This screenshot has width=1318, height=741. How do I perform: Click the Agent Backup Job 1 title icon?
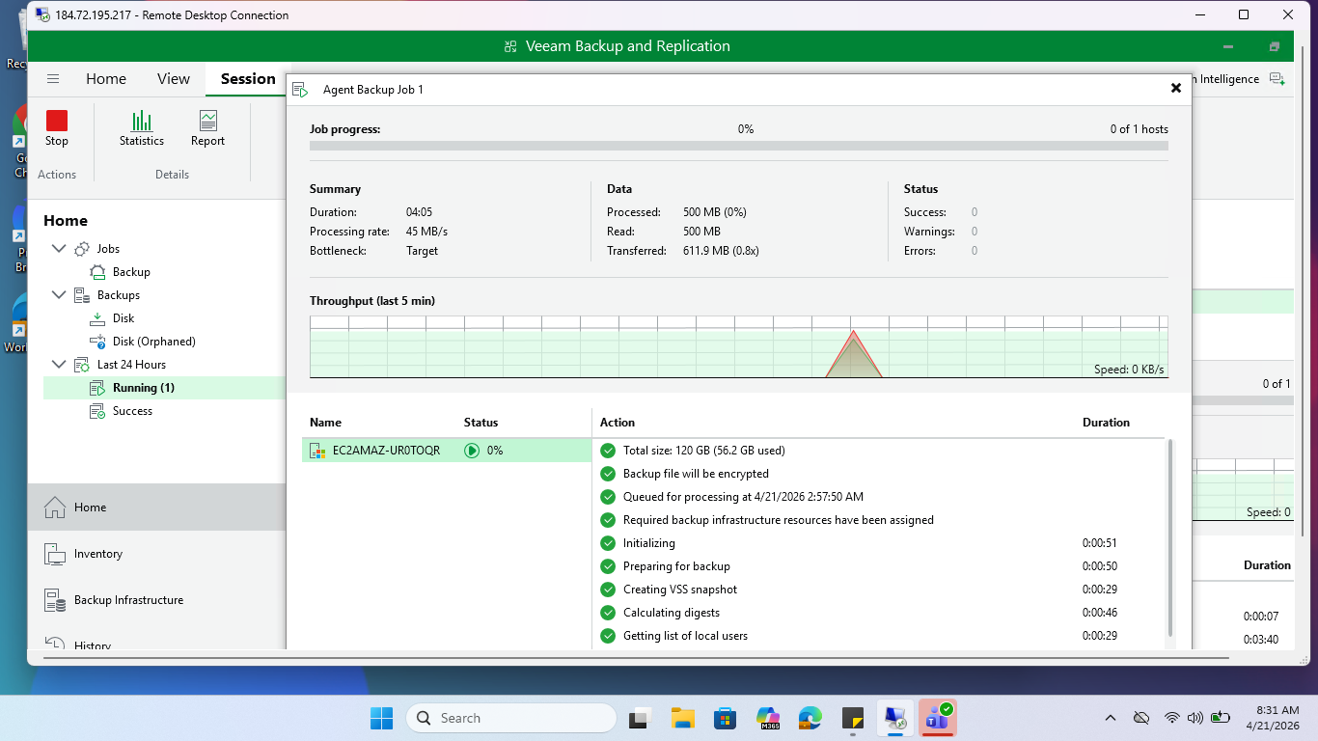click(300, 90)
